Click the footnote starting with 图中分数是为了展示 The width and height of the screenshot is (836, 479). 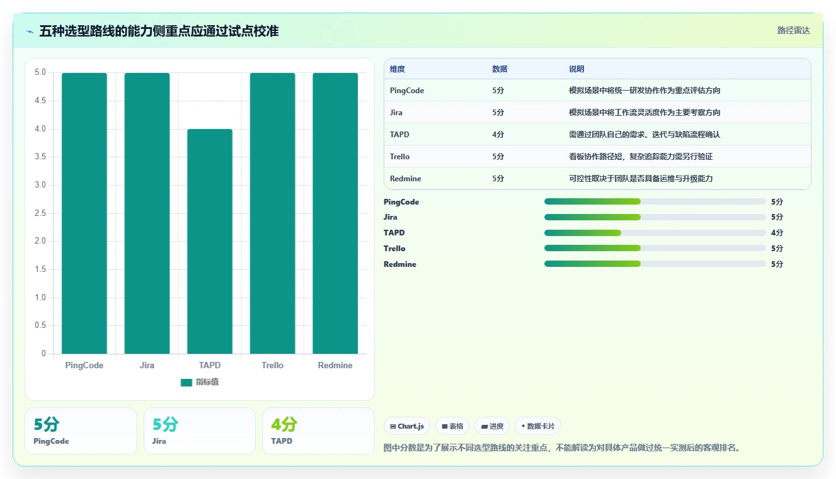(562, 448)
